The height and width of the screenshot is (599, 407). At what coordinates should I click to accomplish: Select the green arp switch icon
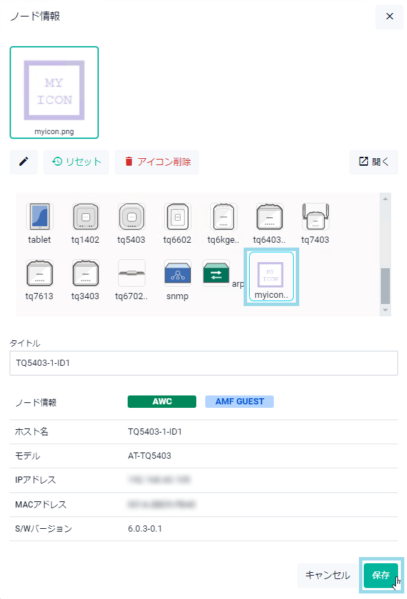pos(216,274)
